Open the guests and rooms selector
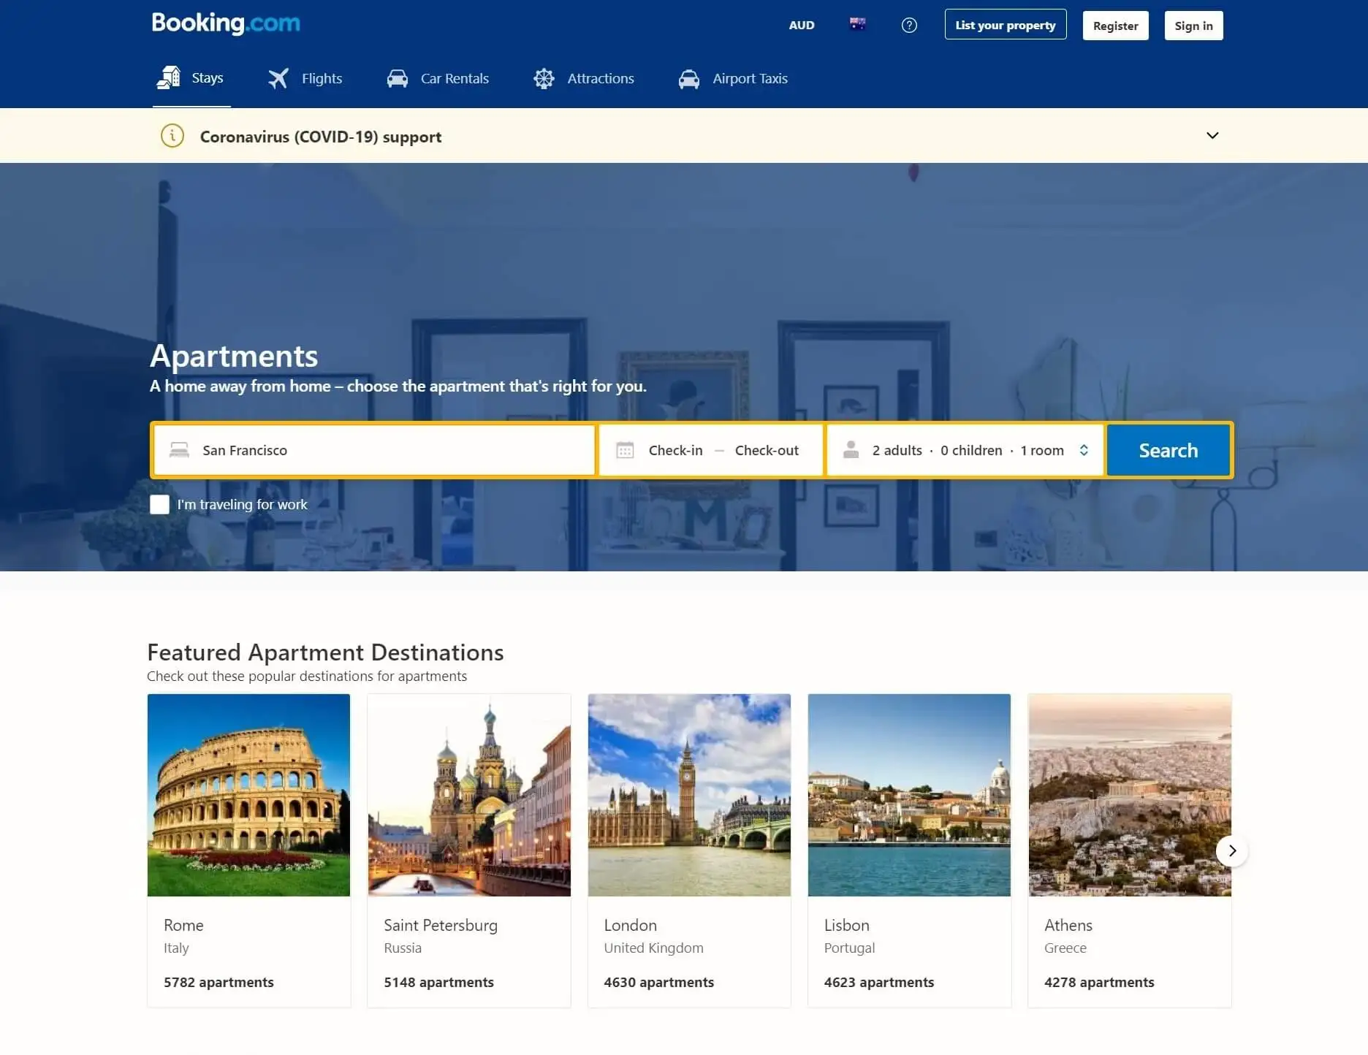 pos(965,450)
